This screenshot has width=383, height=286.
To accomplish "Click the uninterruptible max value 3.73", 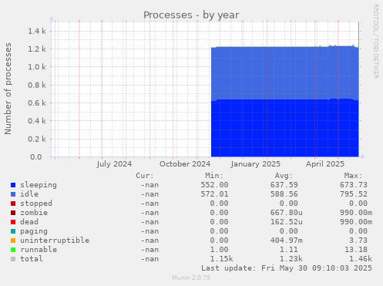I will click(358, 241).
